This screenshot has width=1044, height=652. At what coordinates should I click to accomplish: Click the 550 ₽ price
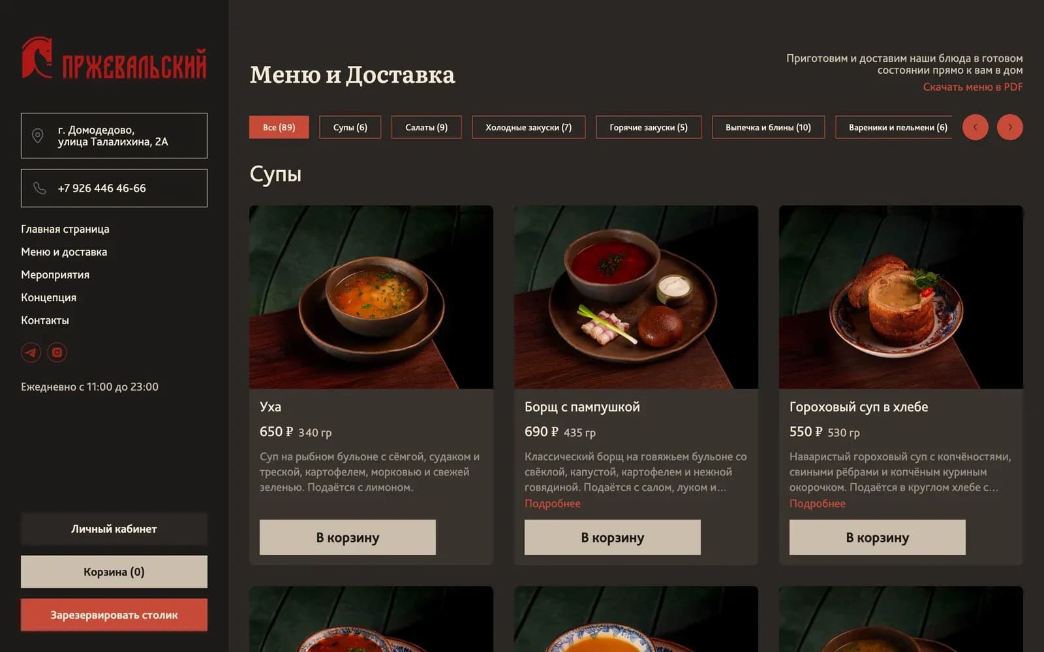tap(806, 432)
